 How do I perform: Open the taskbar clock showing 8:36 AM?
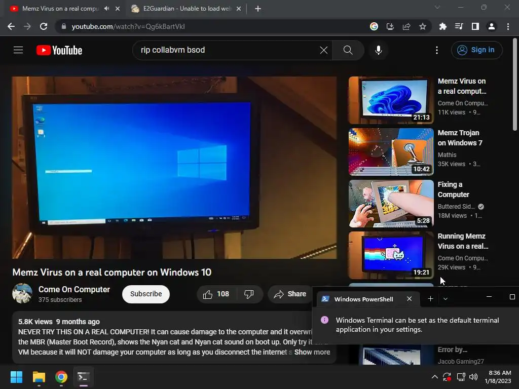click(x=498, y=377)
